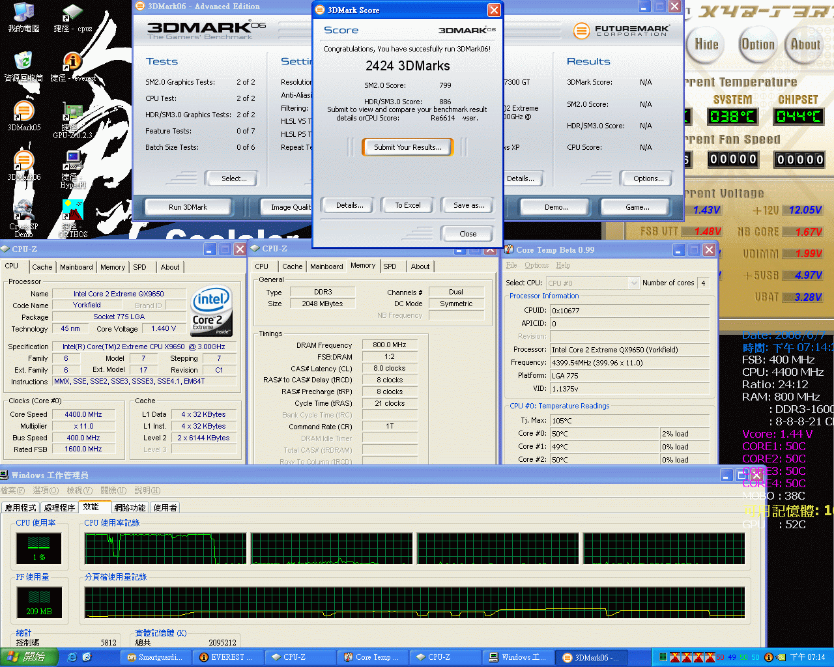Click the Core Temp title bar icon
Image resolution: width=834 pixels, height=667 pixels.
510,249
